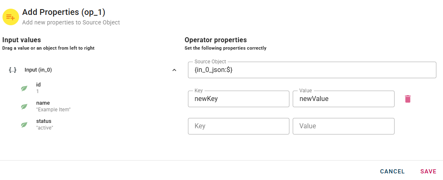Select the status "active" entry

click(x=45, y=124)
